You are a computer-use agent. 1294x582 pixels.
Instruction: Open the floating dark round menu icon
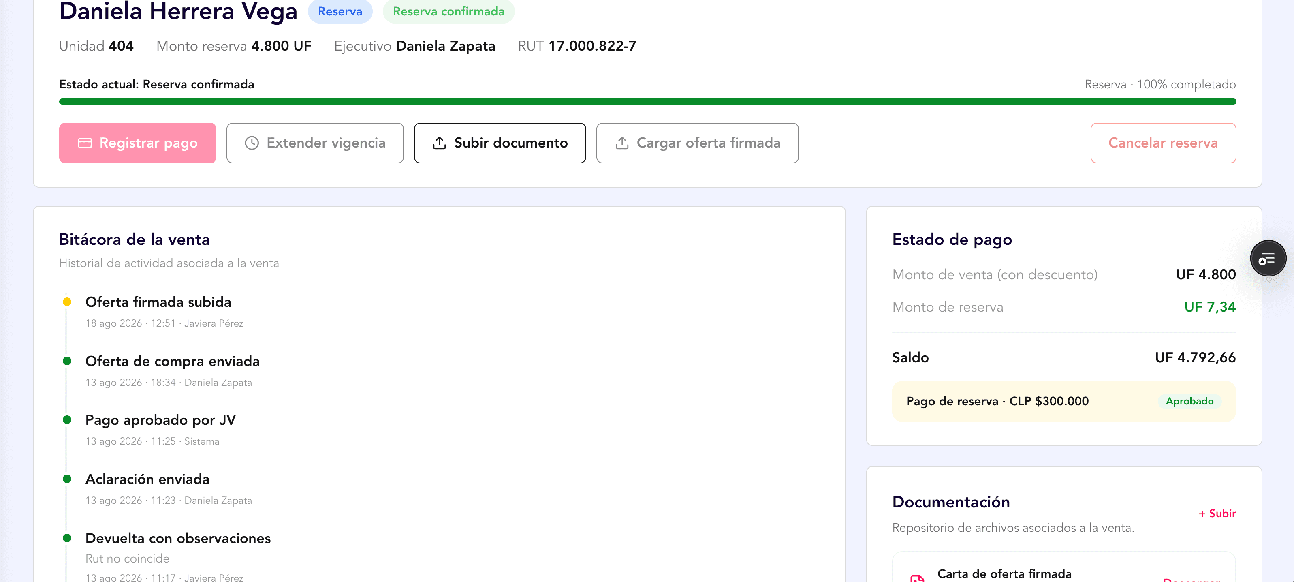click(x=1268, y=258)
